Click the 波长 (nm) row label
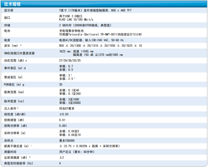208x167 pixels. (x=12, y=46)
